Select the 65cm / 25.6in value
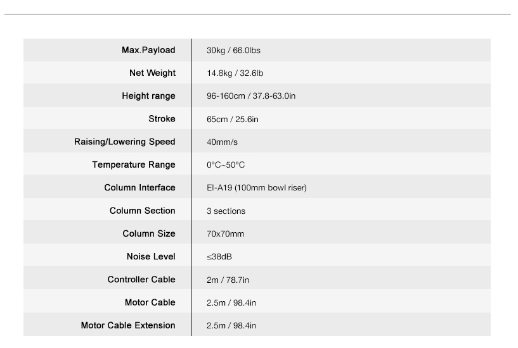The width and height of the screenshot is (518, 348). click(x=233, y=119)
